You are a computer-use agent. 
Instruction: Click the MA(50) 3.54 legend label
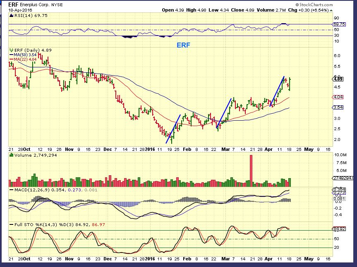[x=25, y=55]
